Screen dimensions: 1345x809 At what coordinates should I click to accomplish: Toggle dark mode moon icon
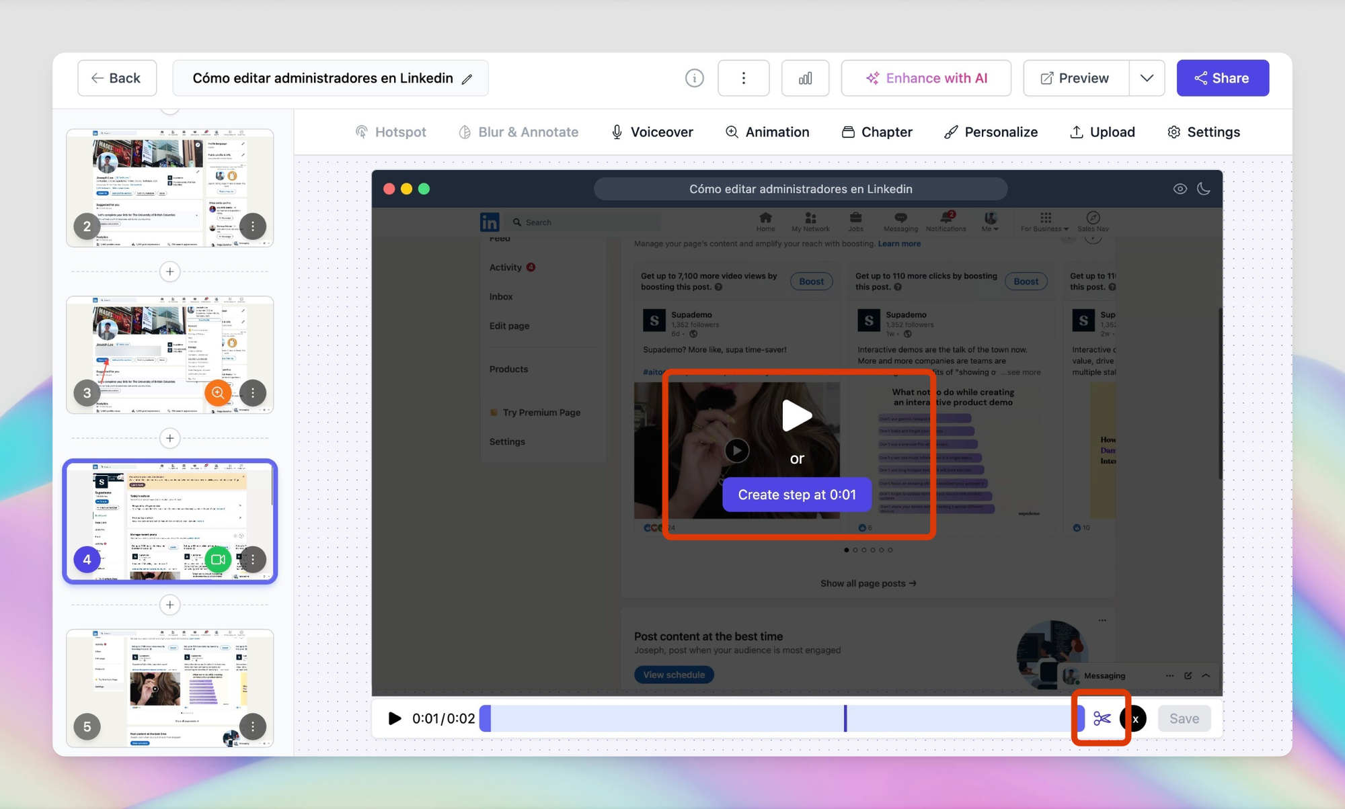(1203, 189)
